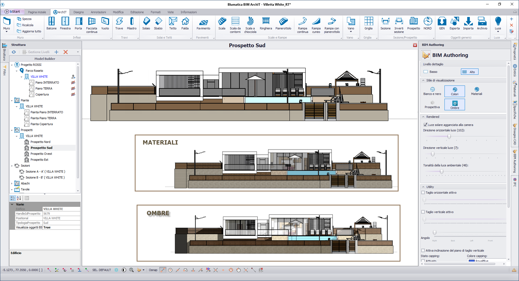Screen dimensions: 519x281
Task: Insert a Tetto roof element
Action: coord(173,23)
